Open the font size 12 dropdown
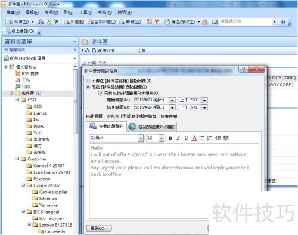 click(x=162, y=138)
